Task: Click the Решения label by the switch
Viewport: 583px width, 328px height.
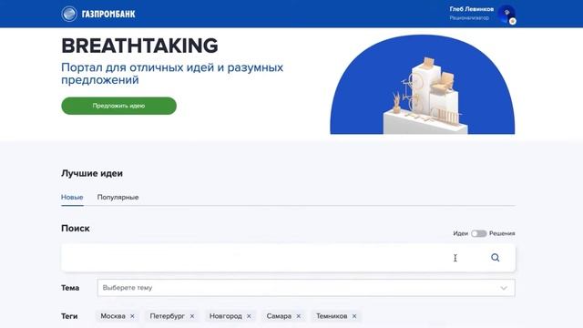Action: click(502, 233)
